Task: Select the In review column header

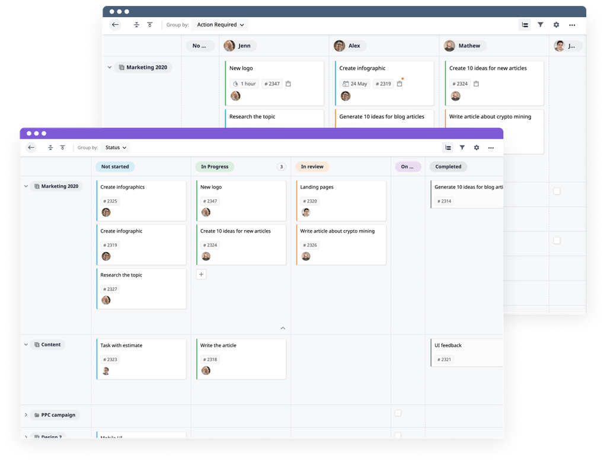Action: click(x=312, y=167)
